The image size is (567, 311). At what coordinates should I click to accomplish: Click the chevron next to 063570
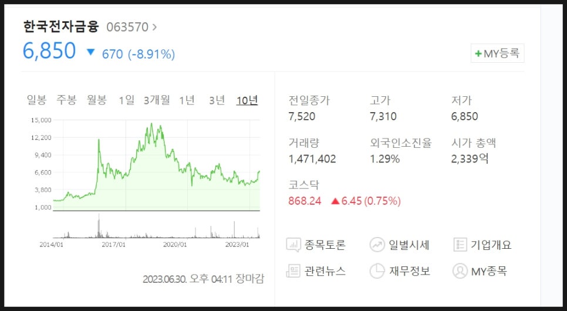pyautogui.click(x=154, y=27)
